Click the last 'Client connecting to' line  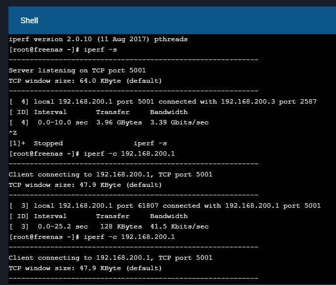111,258
